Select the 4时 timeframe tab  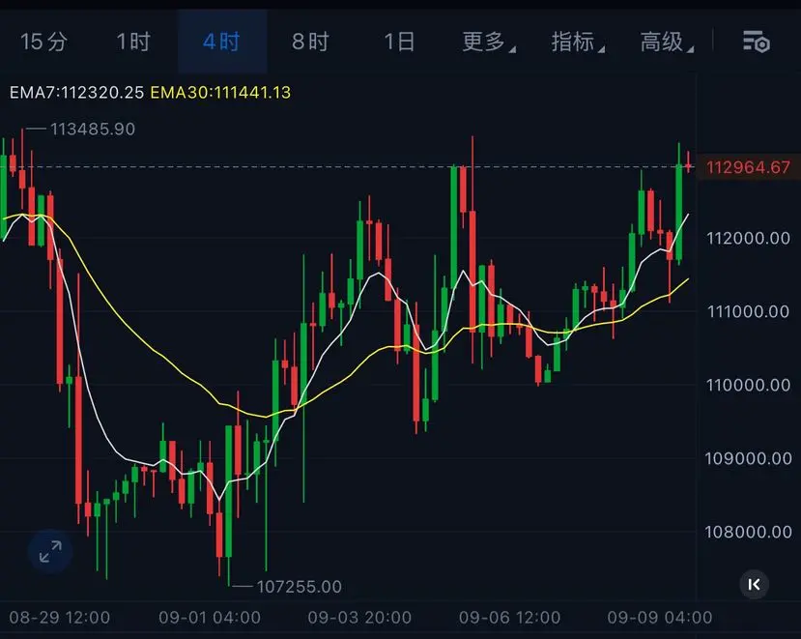coord(221,42)
